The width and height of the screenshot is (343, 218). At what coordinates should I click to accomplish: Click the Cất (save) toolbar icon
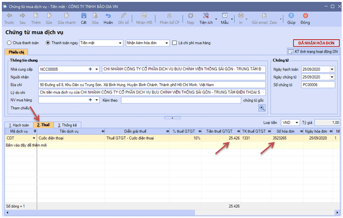pos(83,18)
